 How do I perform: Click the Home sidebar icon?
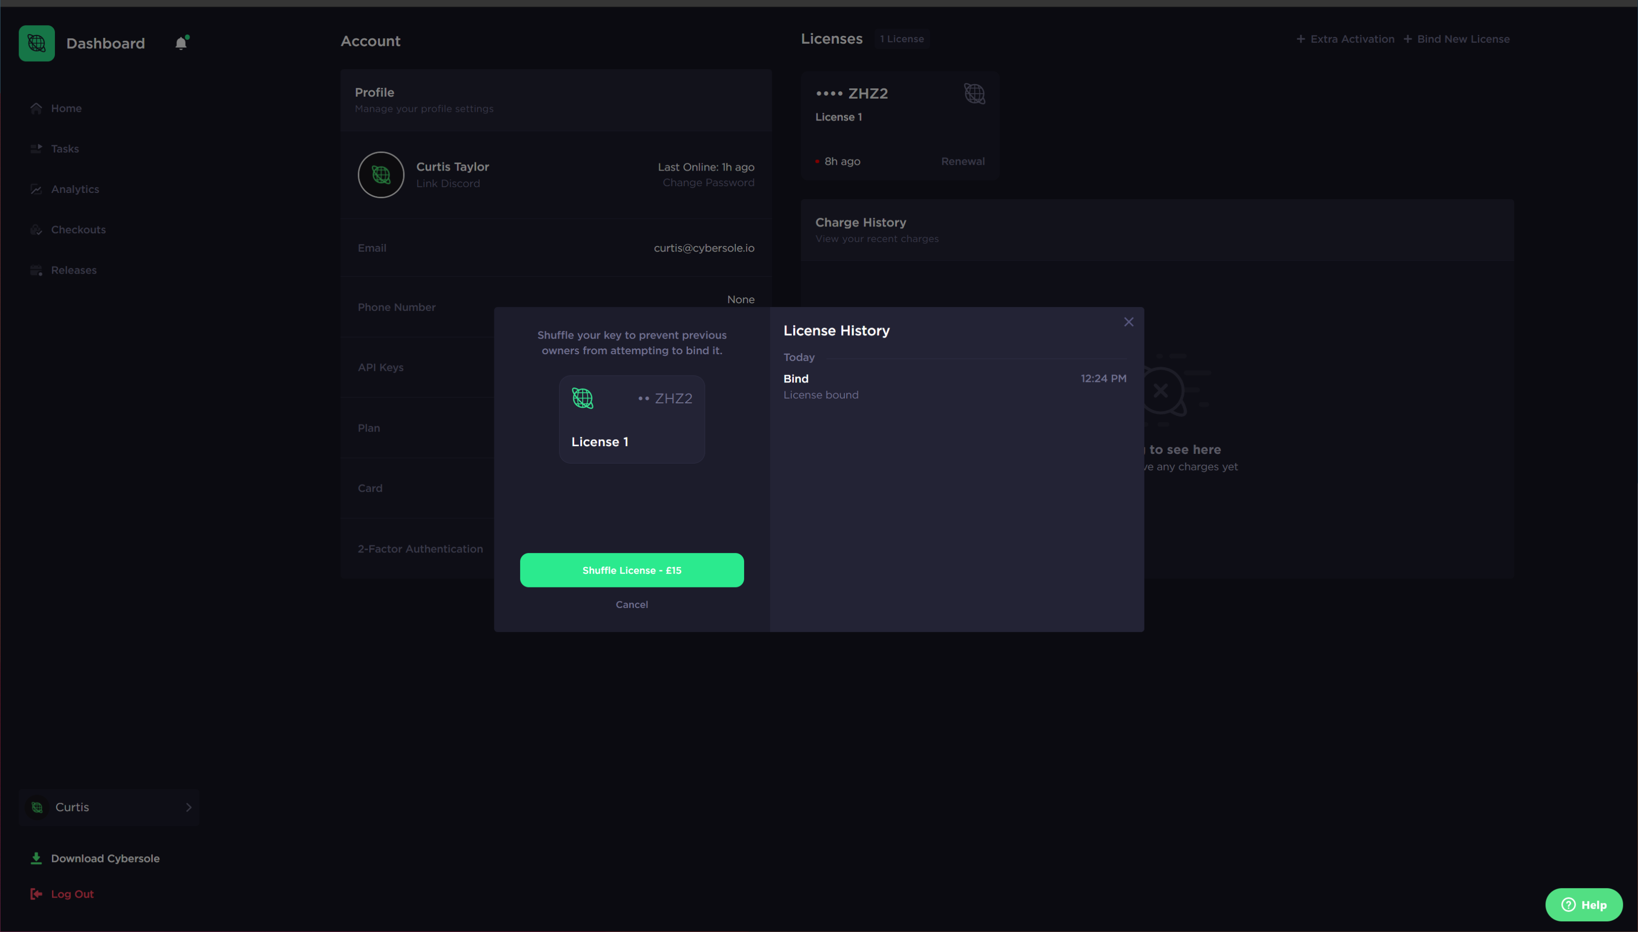tap(36, 108)
